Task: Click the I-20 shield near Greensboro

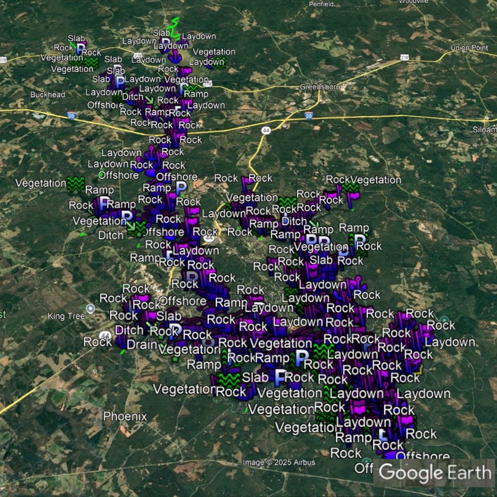Action: (x=309, y=115)
